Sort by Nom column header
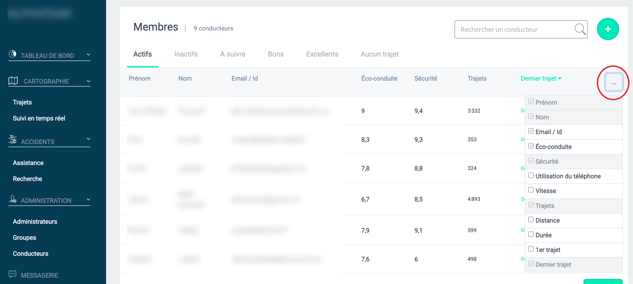The height and width of the screenshot is (284, 633). click(185, 78)
